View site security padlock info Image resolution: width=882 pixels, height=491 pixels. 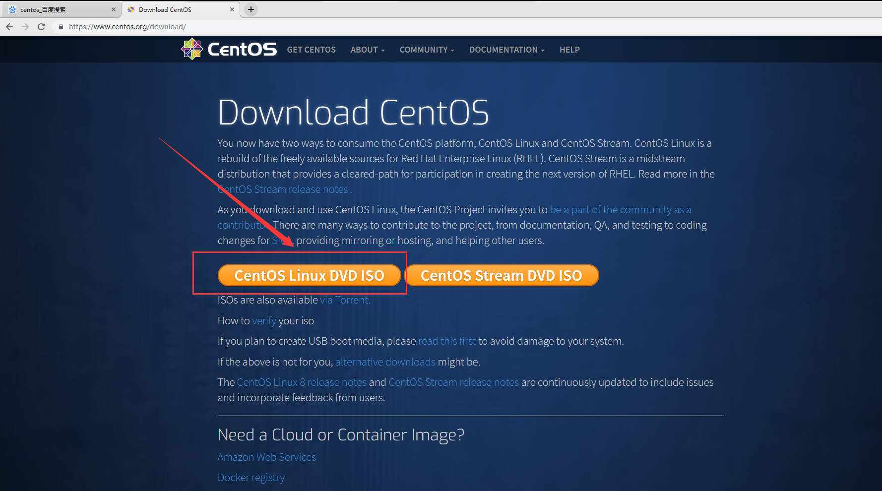(x=61, y=27)
